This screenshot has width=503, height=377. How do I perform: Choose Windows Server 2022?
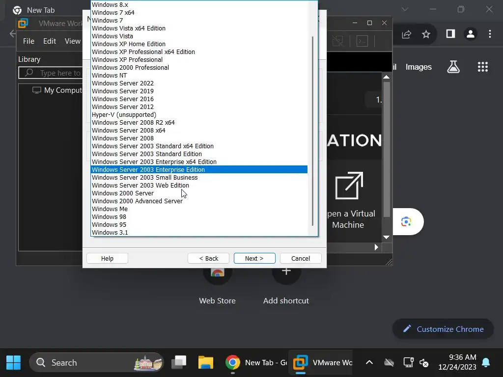(x=199, y=83)
